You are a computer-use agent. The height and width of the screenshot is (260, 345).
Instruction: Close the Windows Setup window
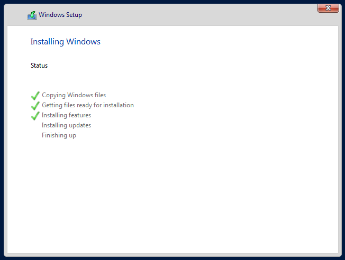[328, 8]
